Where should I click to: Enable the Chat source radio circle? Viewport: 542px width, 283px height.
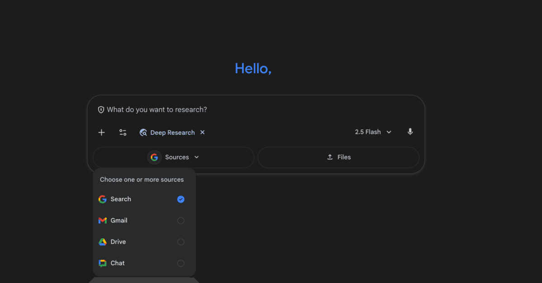pos(181,263)
